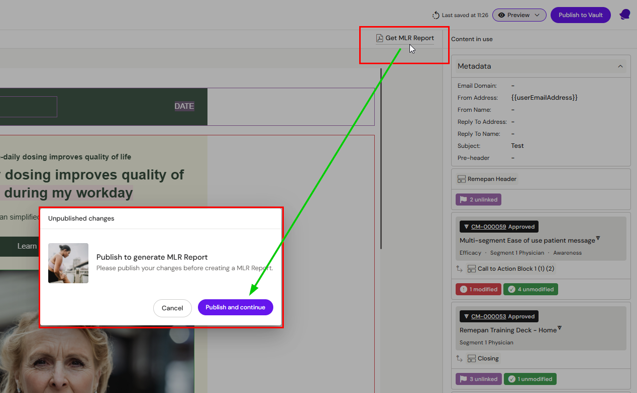This screenshot has height=393, width=637.
Task: Click the Vault icon beside Multi-segment message title
Action: pyautogui.click(x=598, y=239)
